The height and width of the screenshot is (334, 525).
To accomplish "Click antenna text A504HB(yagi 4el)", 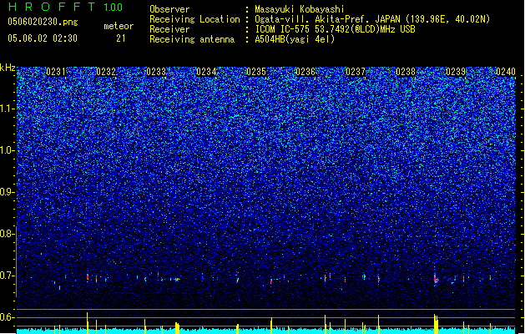I will tap(295, 39).
